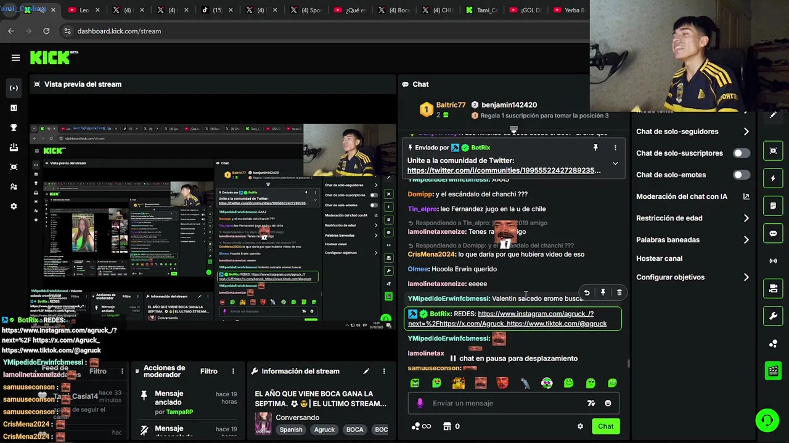Edit stream information with the pencil icon
The height and width of the screenshot is (443, 789).
(x=366, y=371)
